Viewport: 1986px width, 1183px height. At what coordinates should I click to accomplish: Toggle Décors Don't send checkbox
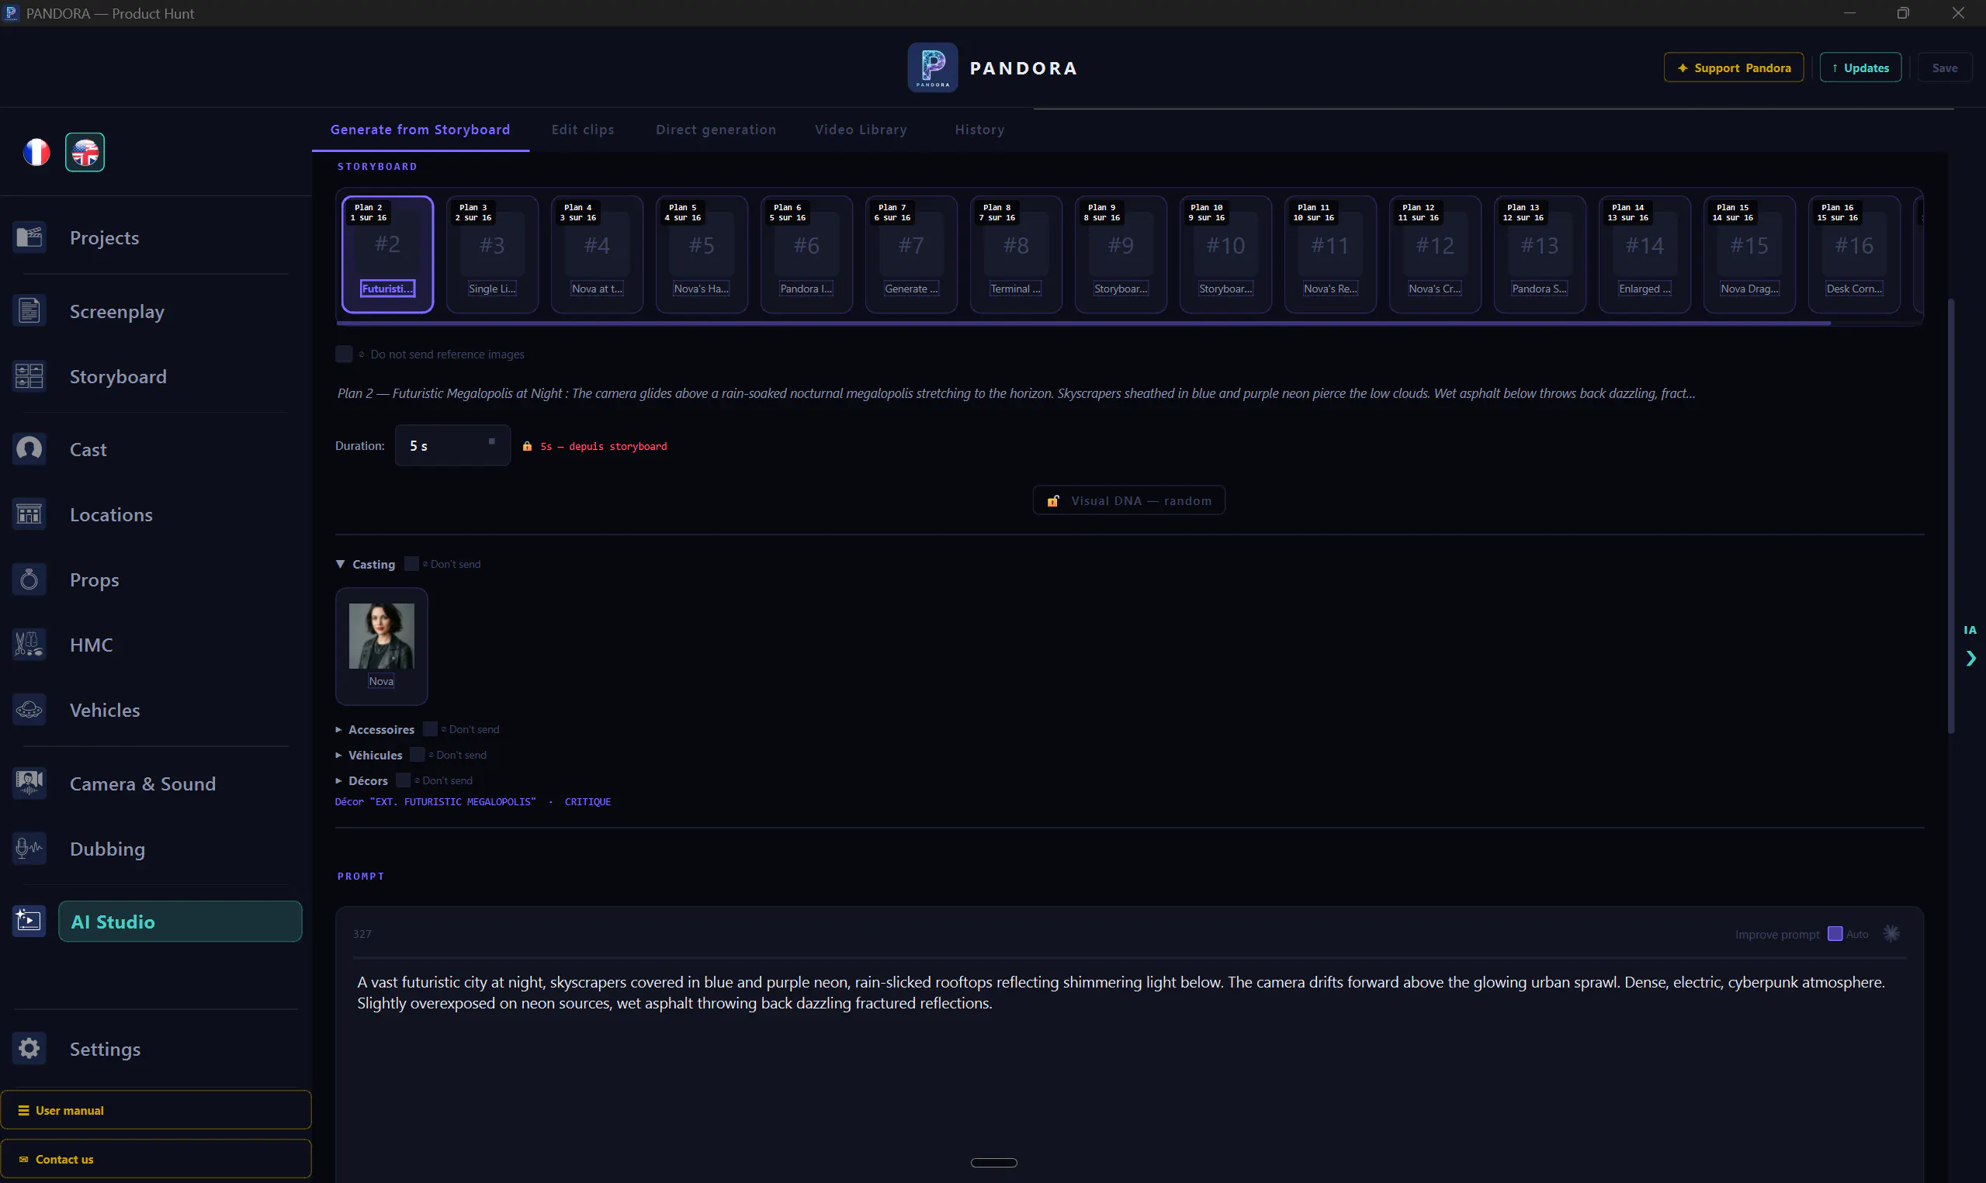[x=404, y=780]
